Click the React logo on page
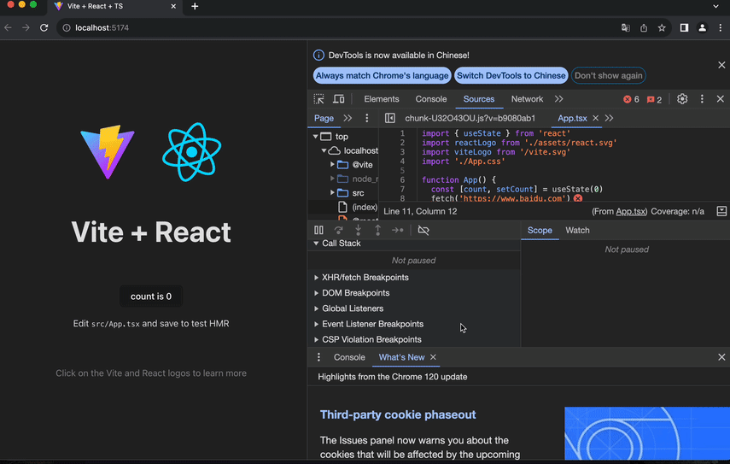Viewport: 730px width, 464px height. [x=192, y=152]
